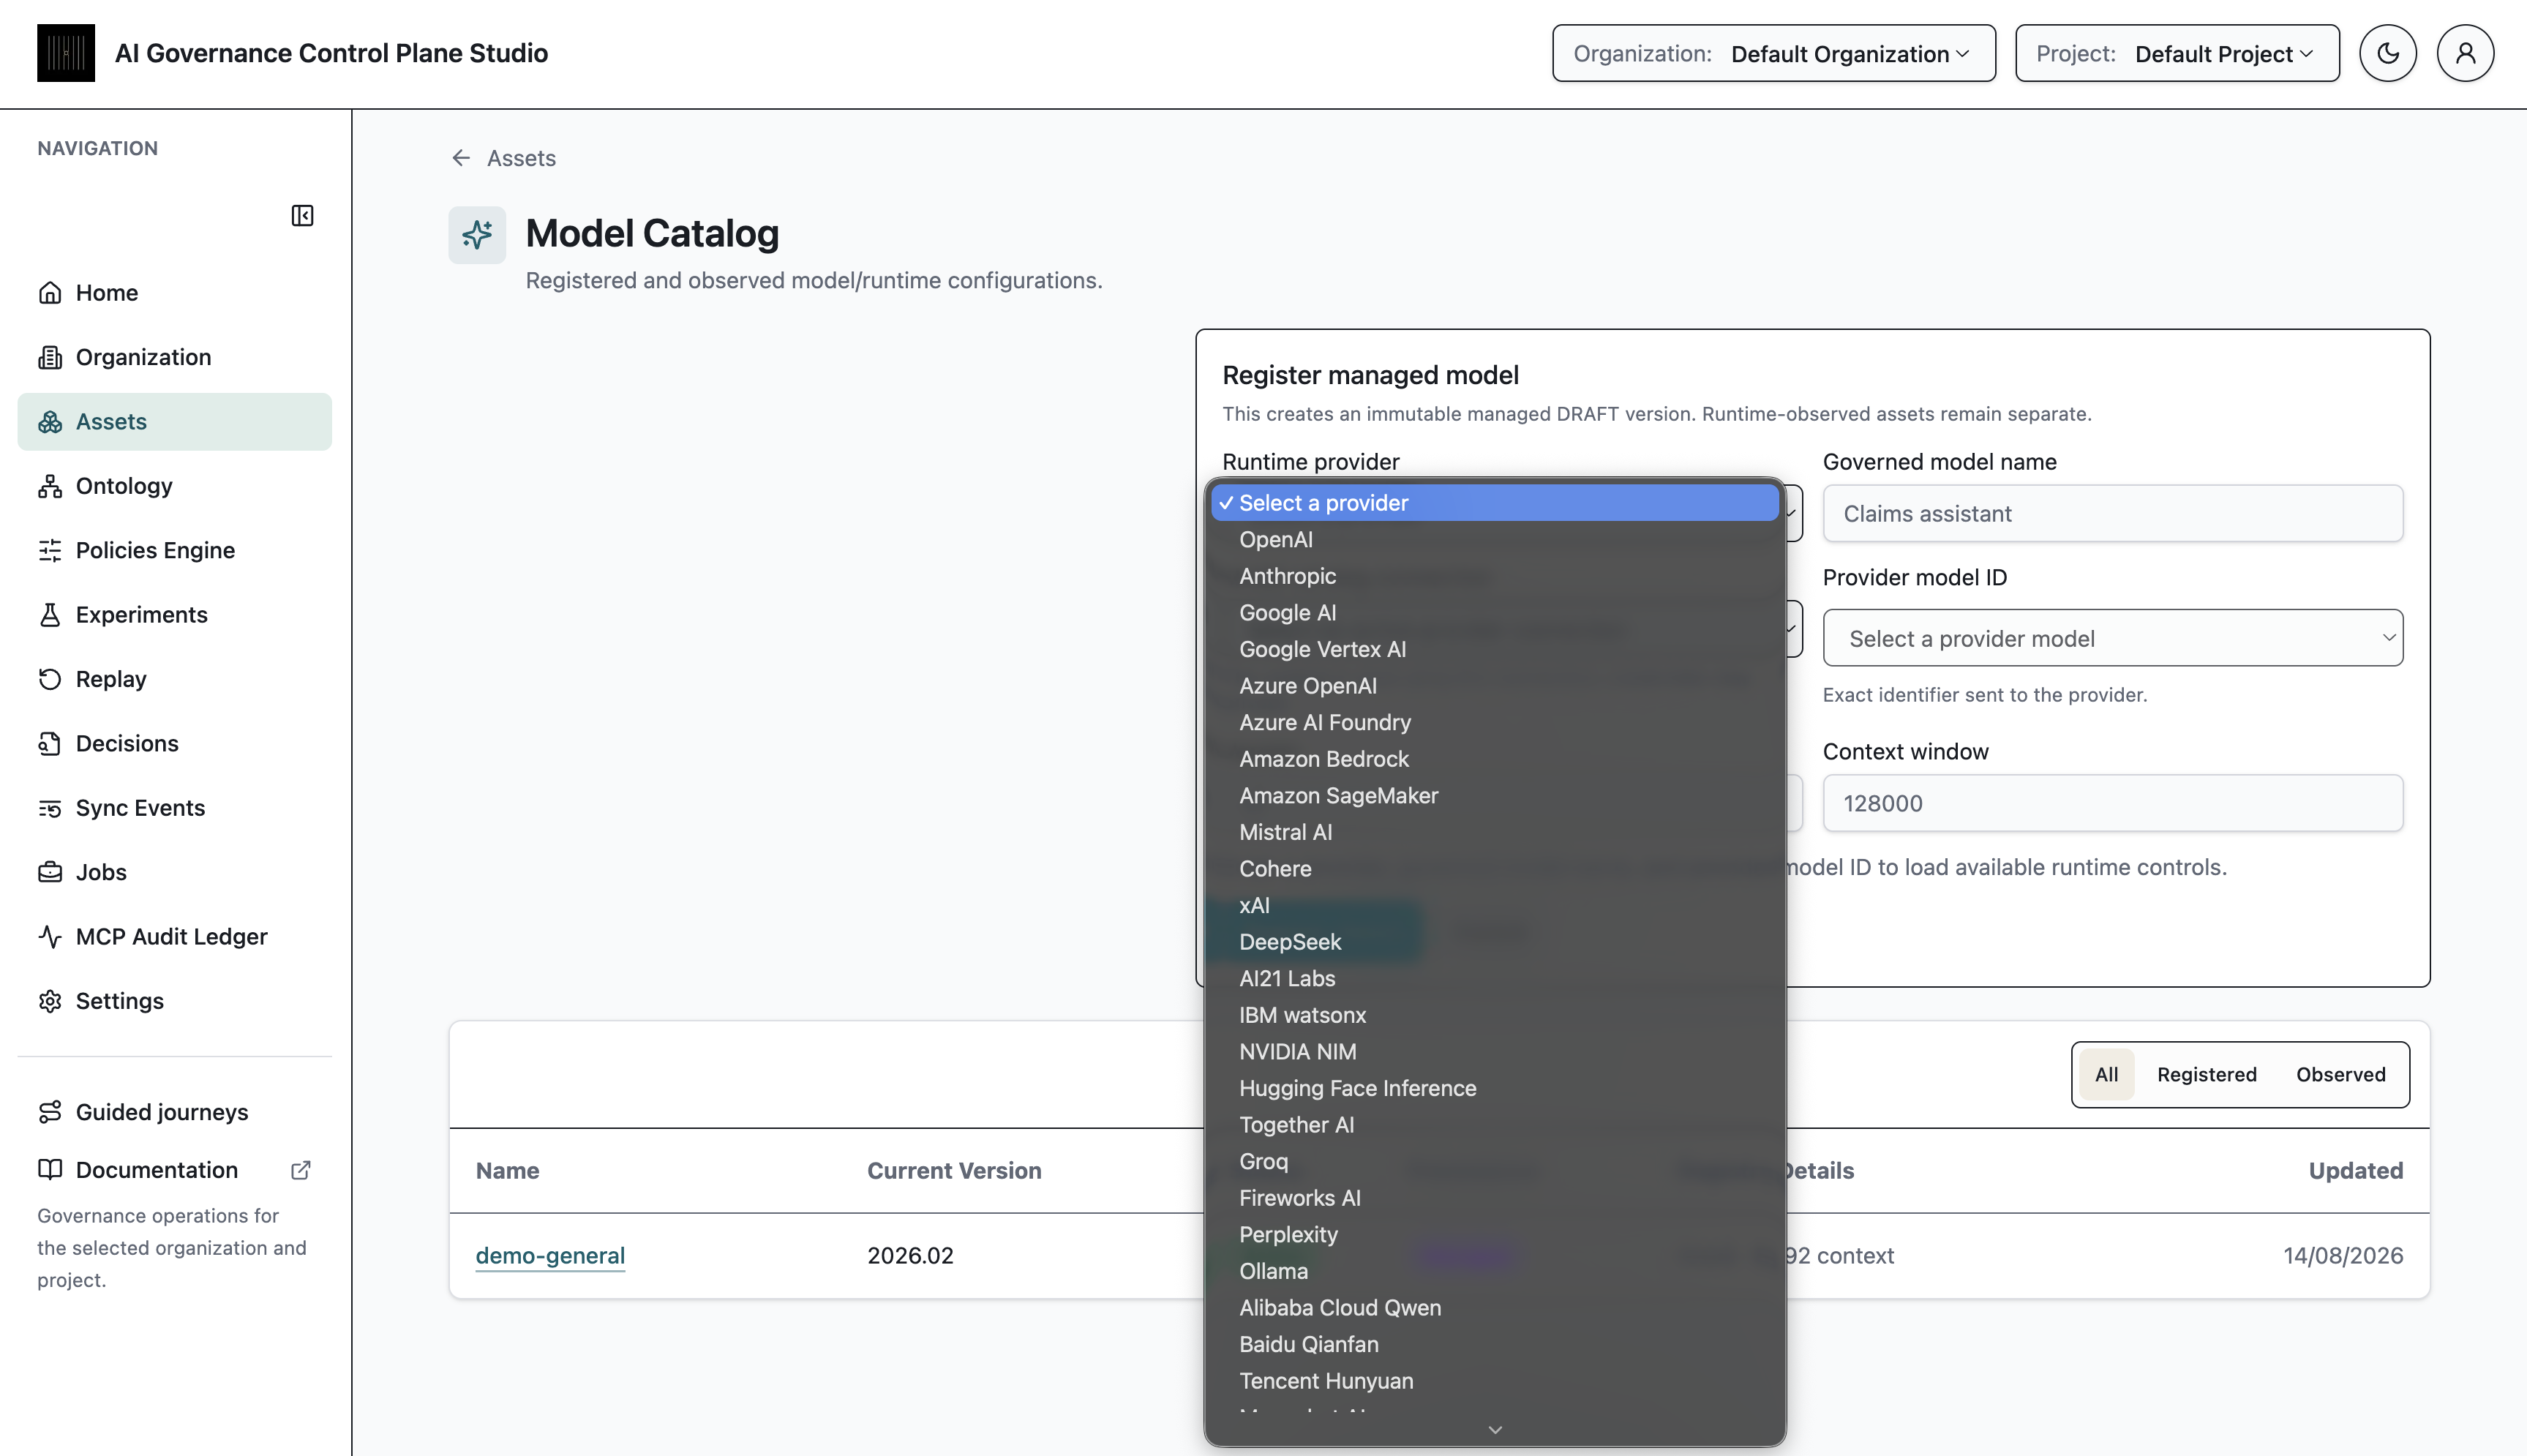Click the back arrow next to Assets

click(x=461, y=158)
